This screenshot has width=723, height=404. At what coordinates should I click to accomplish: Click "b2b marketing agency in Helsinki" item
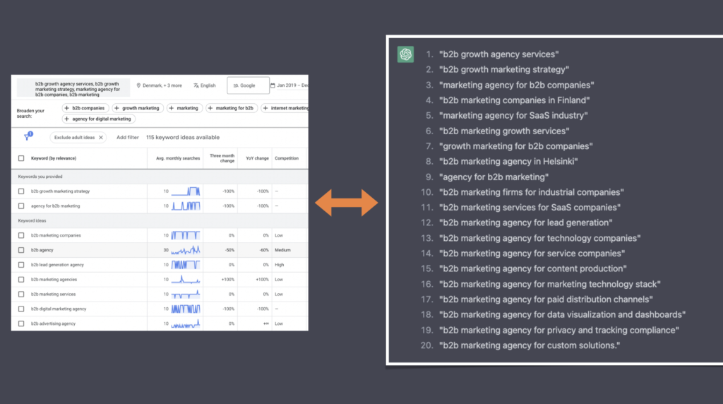pos(508,162)
